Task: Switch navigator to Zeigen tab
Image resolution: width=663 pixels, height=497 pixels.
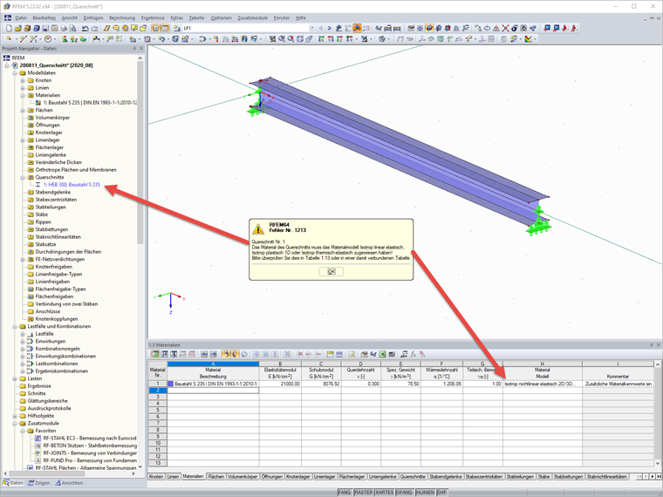Action: point(39,483)
